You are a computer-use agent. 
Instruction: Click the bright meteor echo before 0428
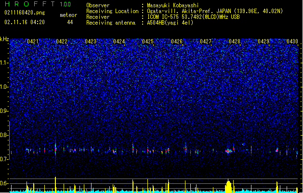pos(228,151)
